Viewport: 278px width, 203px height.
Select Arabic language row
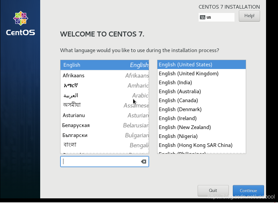[x=105, y=96]
